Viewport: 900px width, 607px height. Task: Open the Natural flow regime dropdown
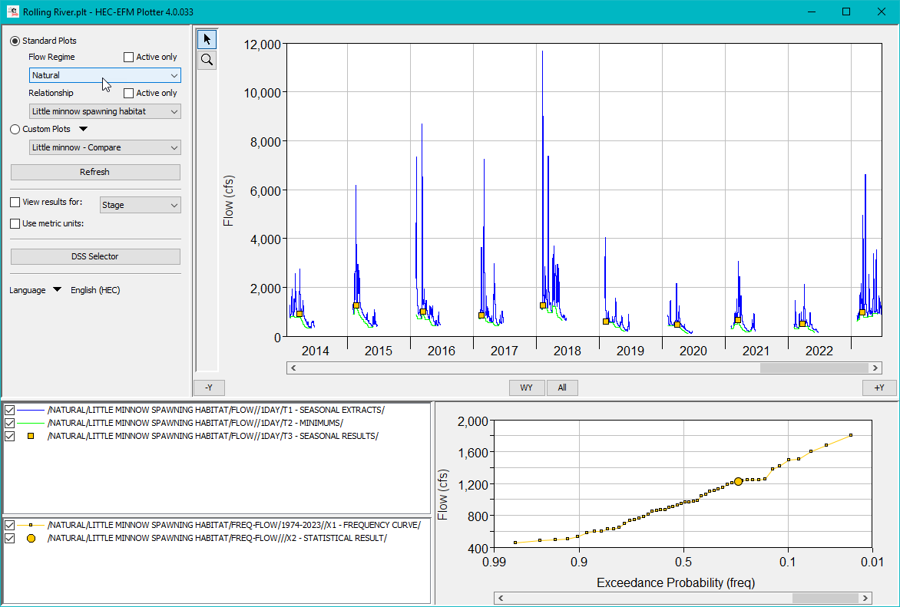click(104, 75)
